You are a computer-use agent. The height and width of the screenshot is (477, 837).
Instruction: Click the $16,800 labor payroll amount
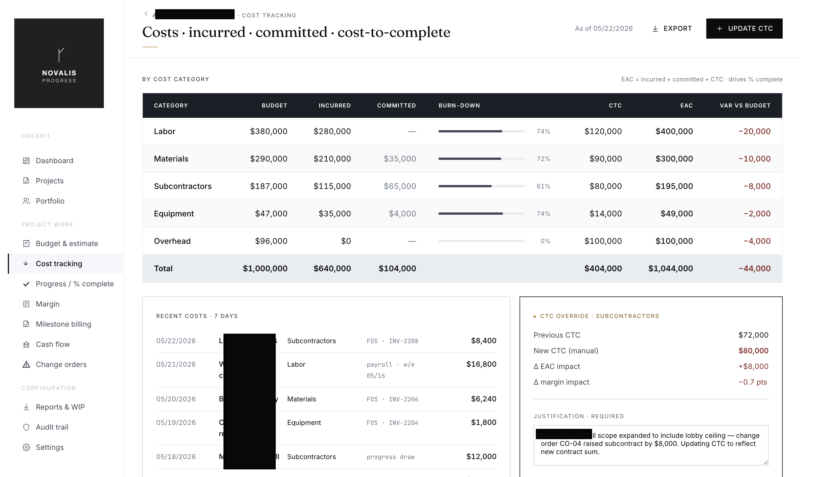481,364
